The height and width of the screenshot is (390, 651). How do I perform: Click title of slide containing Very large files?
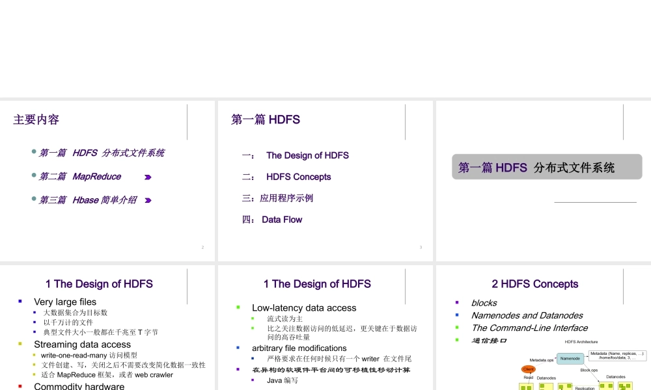pos(99,284)
